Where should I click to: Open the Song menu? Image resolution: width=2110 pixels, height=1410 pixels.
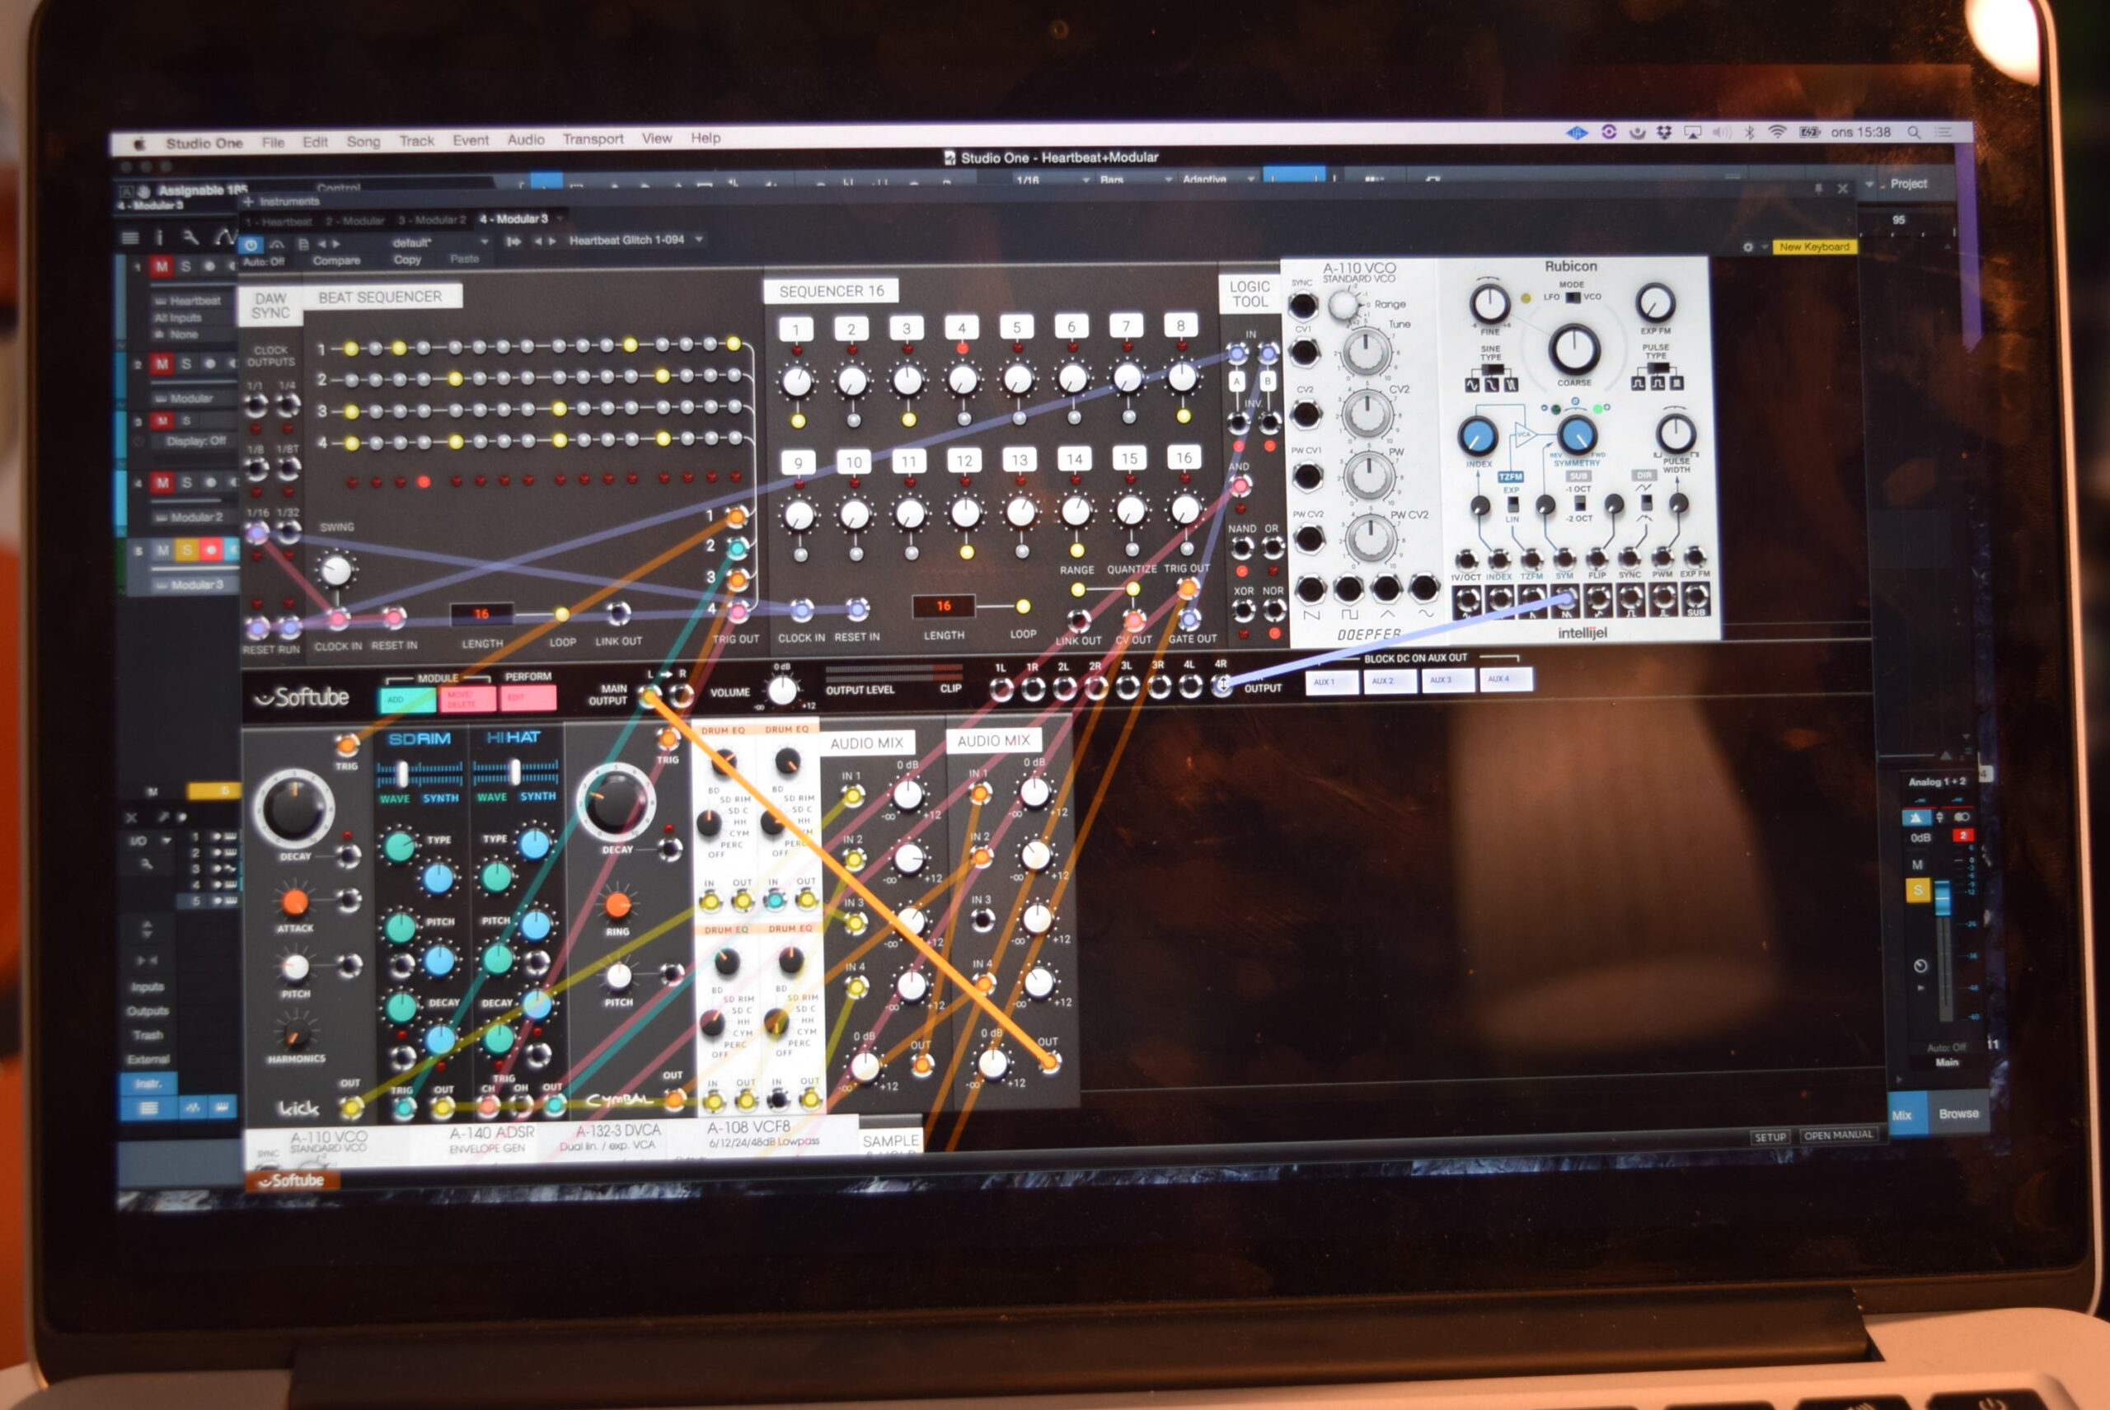[363, 141]
